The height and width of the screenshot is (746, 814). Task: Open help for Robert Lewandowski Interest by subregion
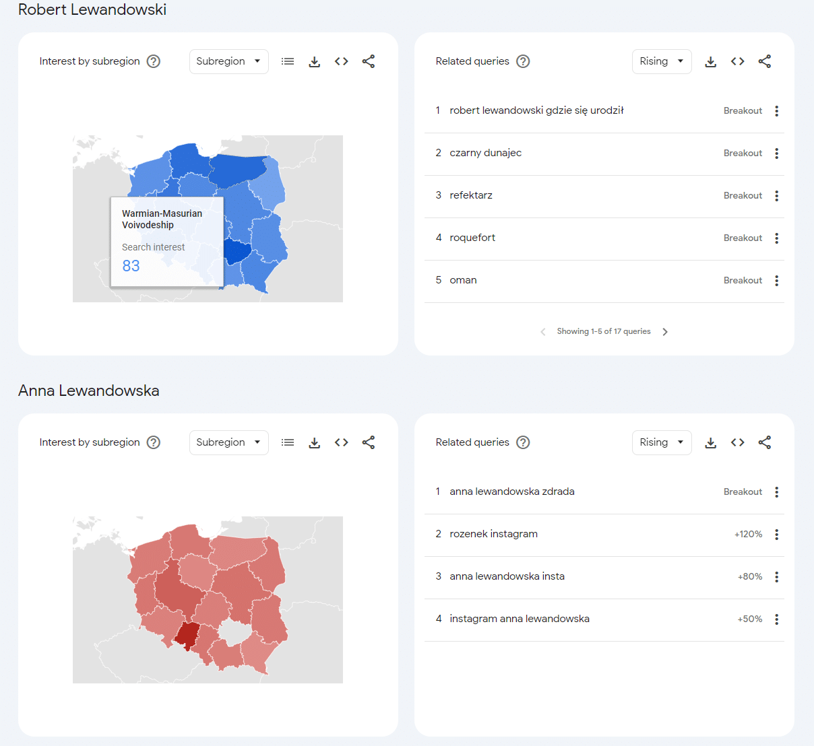154,61
